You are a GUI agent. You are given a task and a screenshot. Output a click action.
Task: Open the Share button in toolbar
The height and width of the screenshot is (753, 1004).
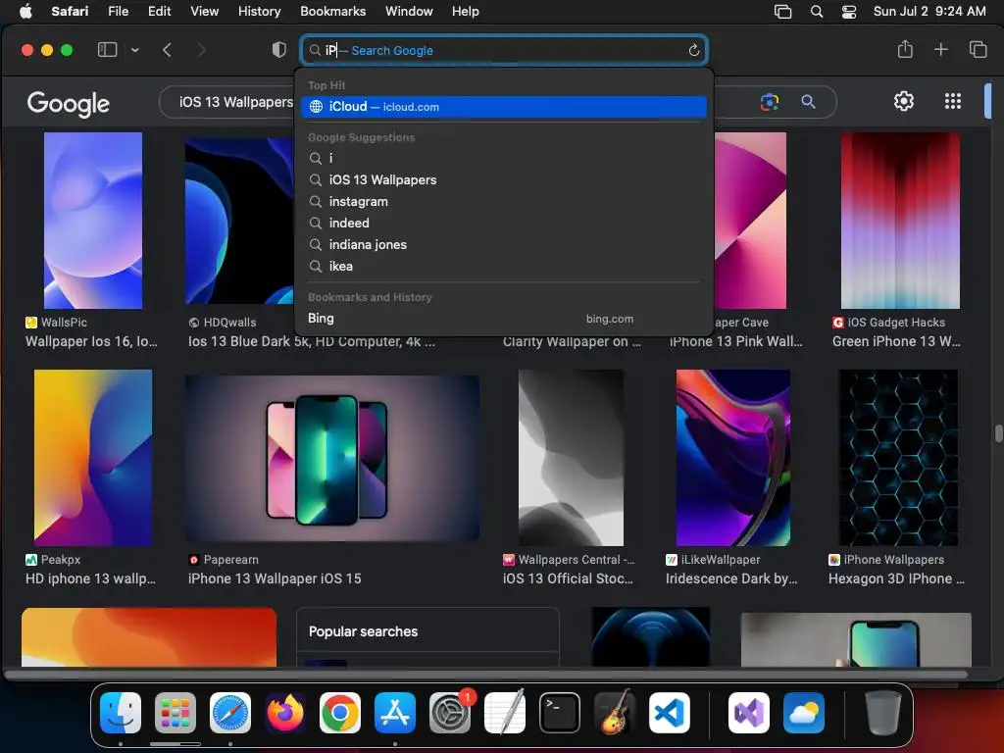tap(905, 49)
